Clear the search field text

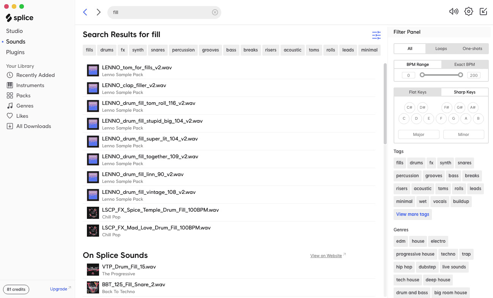pos(215,12)
